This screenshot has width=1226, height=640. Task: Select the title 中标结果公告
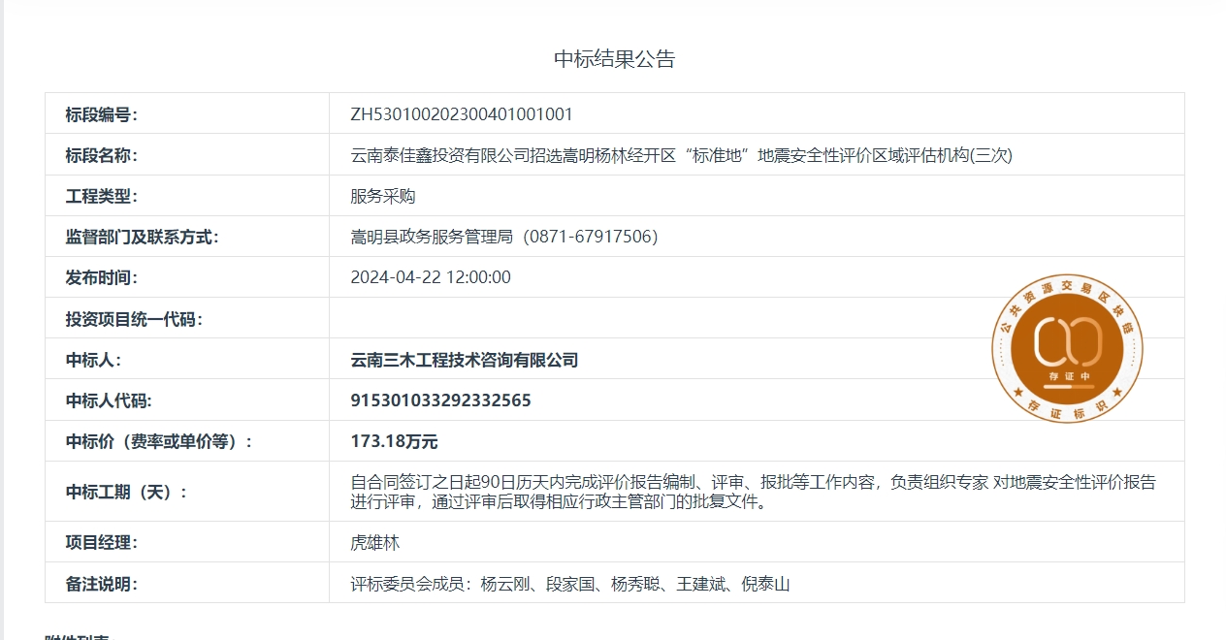614,59
